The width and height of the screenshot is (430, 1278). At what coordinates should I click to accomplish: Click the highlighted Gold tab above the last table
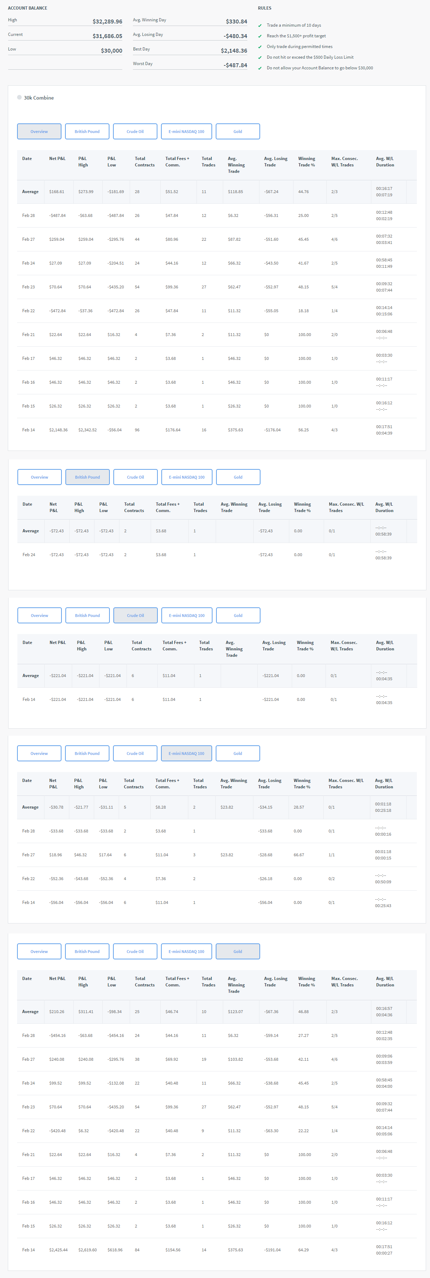click(x=238, y=952)
